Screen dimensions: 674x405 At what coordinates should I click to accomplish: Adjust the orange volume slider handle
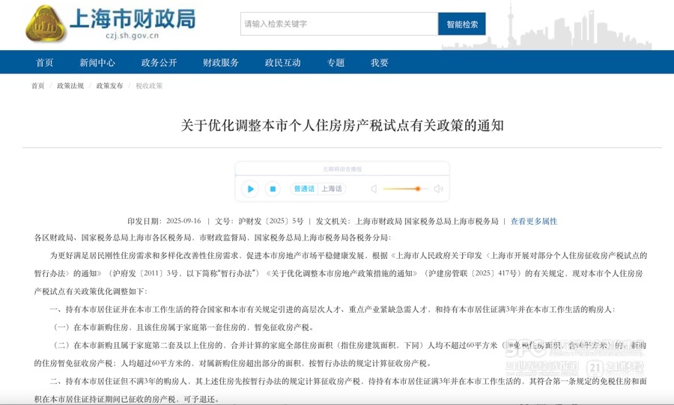[x=417, y=189]
